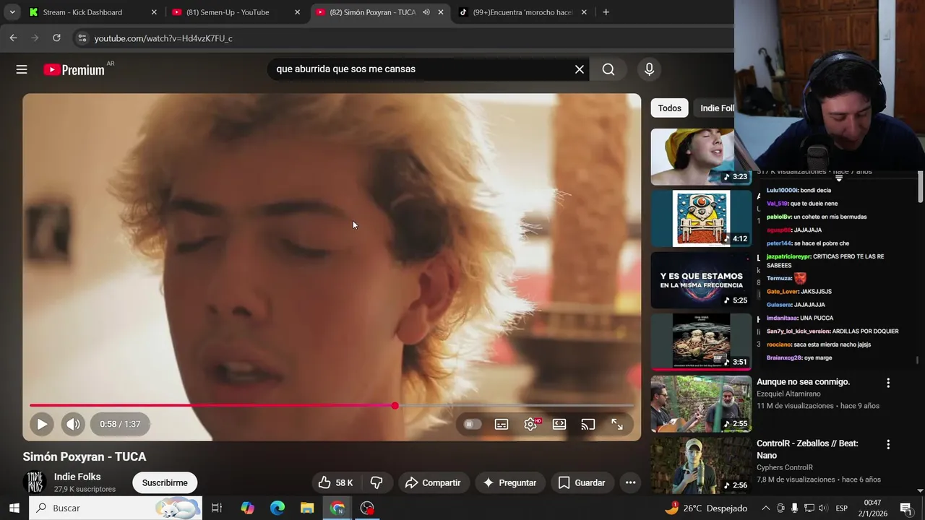The width and height of the screenshot is (925, 520).
Task: Go forward in browser history
Action: (x=35, y=38)
